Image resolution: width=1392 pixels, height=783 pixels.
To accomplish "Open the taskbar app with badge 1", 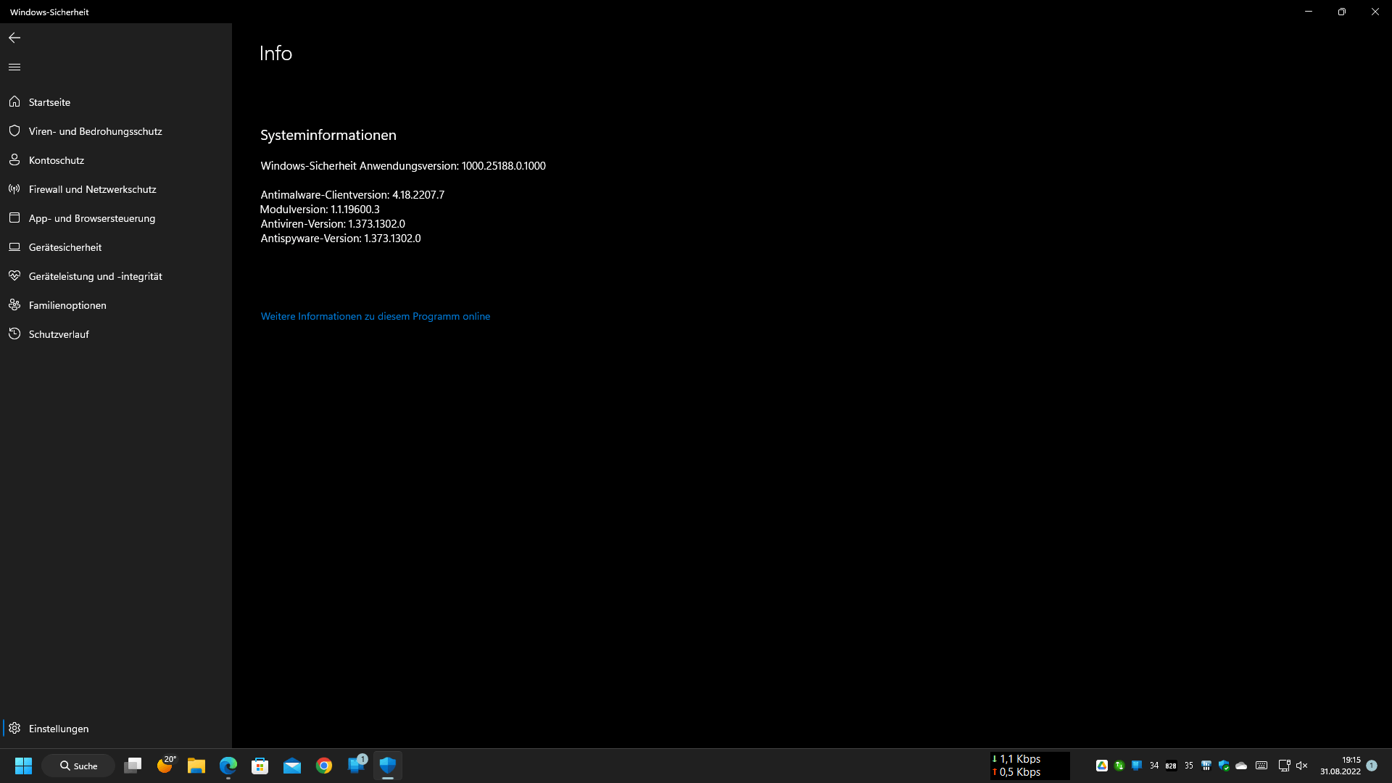I will coord(357,765).
